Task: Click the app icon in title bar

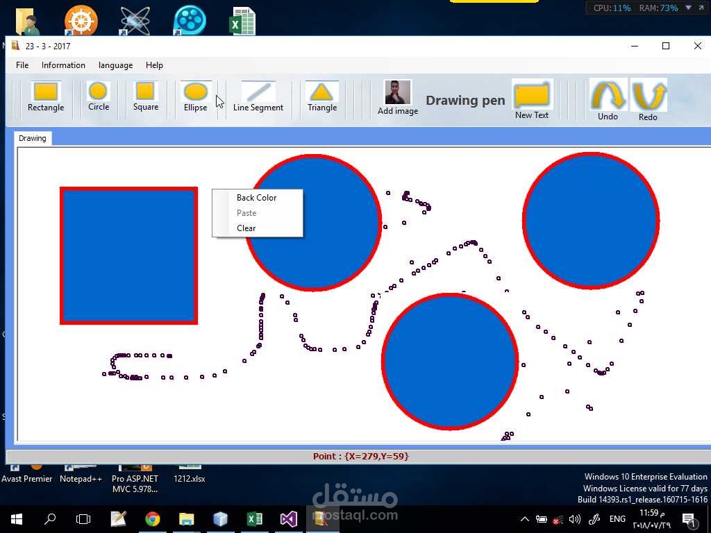Action: point(16,46)
